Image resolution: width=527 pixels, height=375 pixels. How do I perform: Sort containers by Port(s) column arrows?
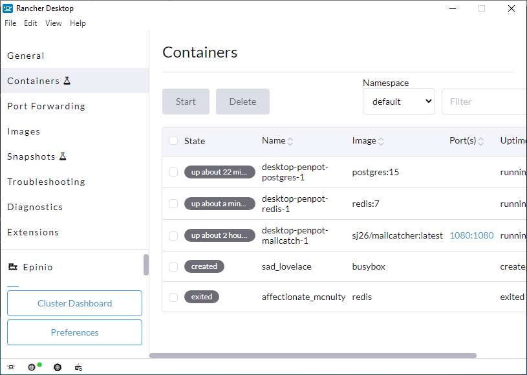[x=481, y=142]
